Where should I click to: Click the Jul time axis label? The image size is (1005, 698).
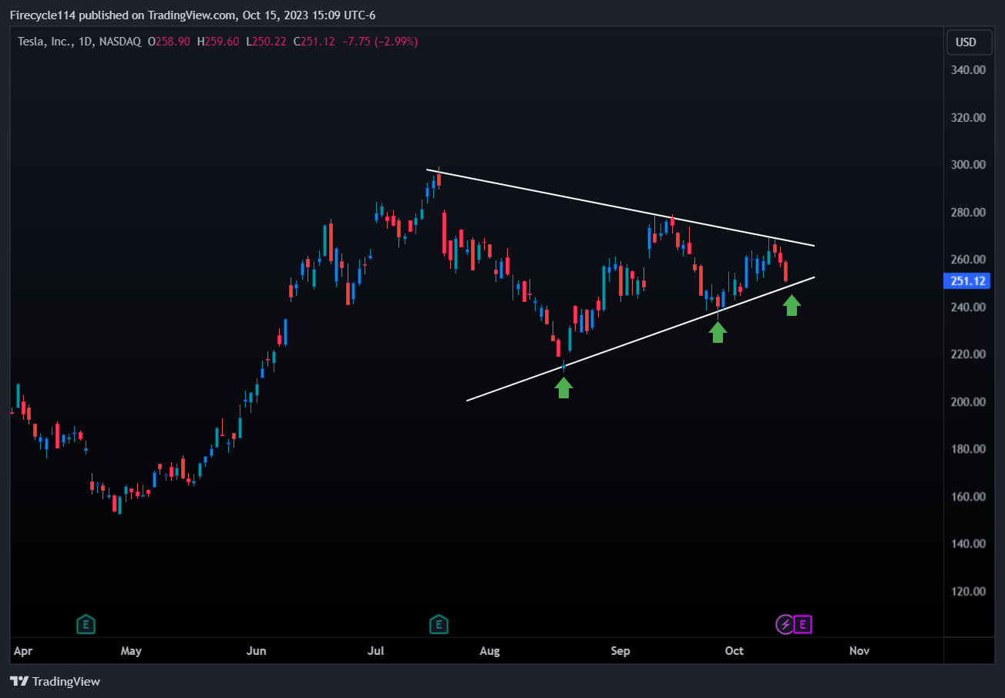click(x=376, y=651)
